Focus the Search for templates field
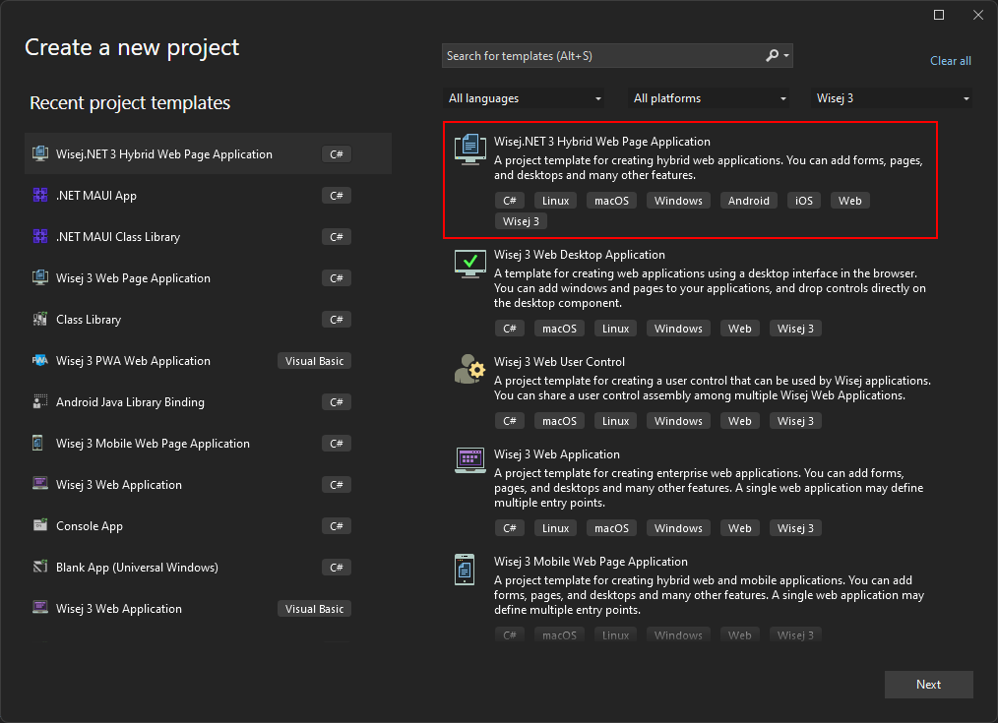This screenshot has height=723, width=998. (x=602, y=56)
